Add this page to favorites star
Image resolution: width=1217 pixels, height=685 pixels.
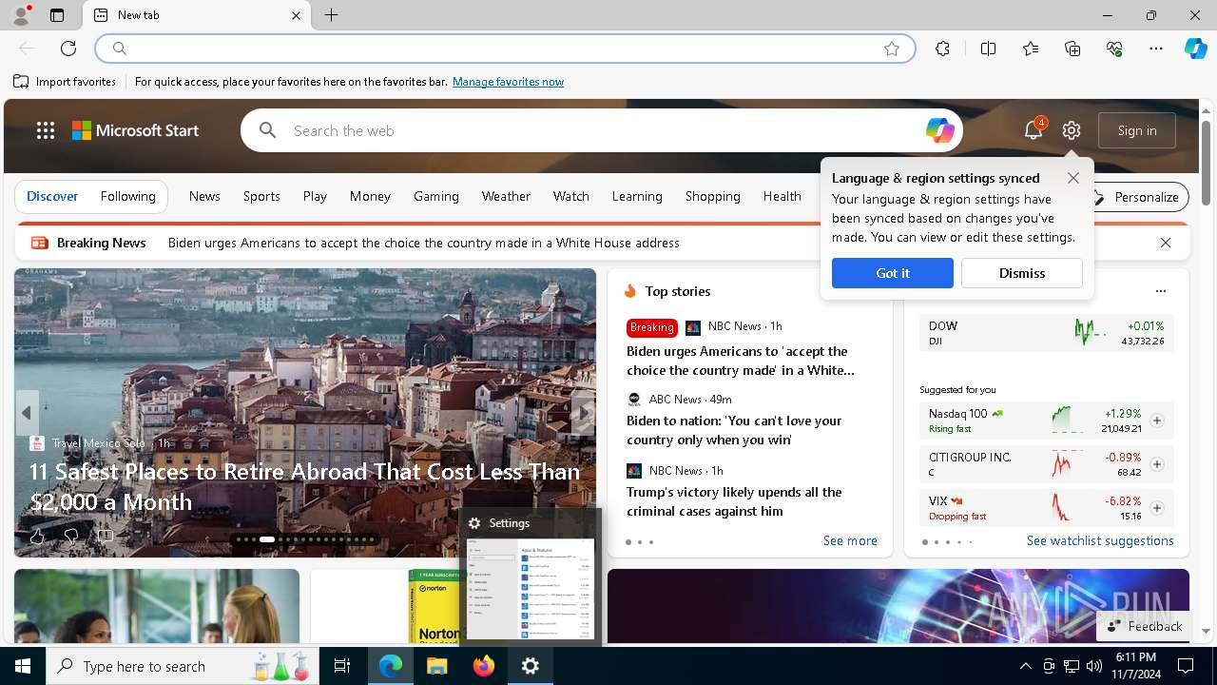pos(892,49)
